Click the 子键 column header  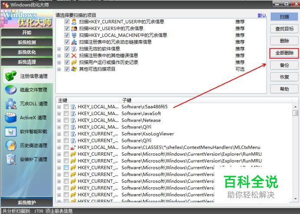point(205,100)
